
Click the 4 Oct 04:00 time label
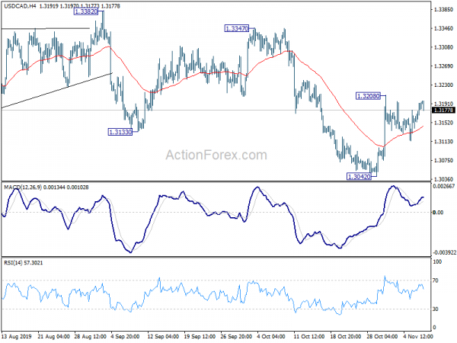271,337
